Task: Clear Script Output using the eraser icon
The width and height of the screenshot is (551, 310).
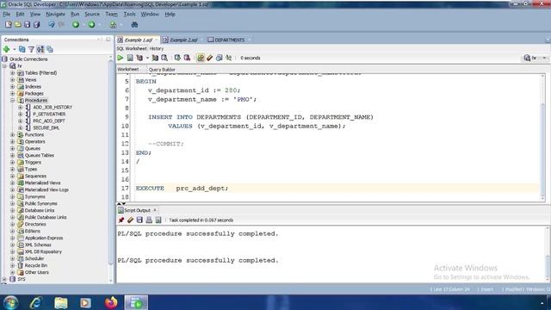Action: click(x=130, y=220)
